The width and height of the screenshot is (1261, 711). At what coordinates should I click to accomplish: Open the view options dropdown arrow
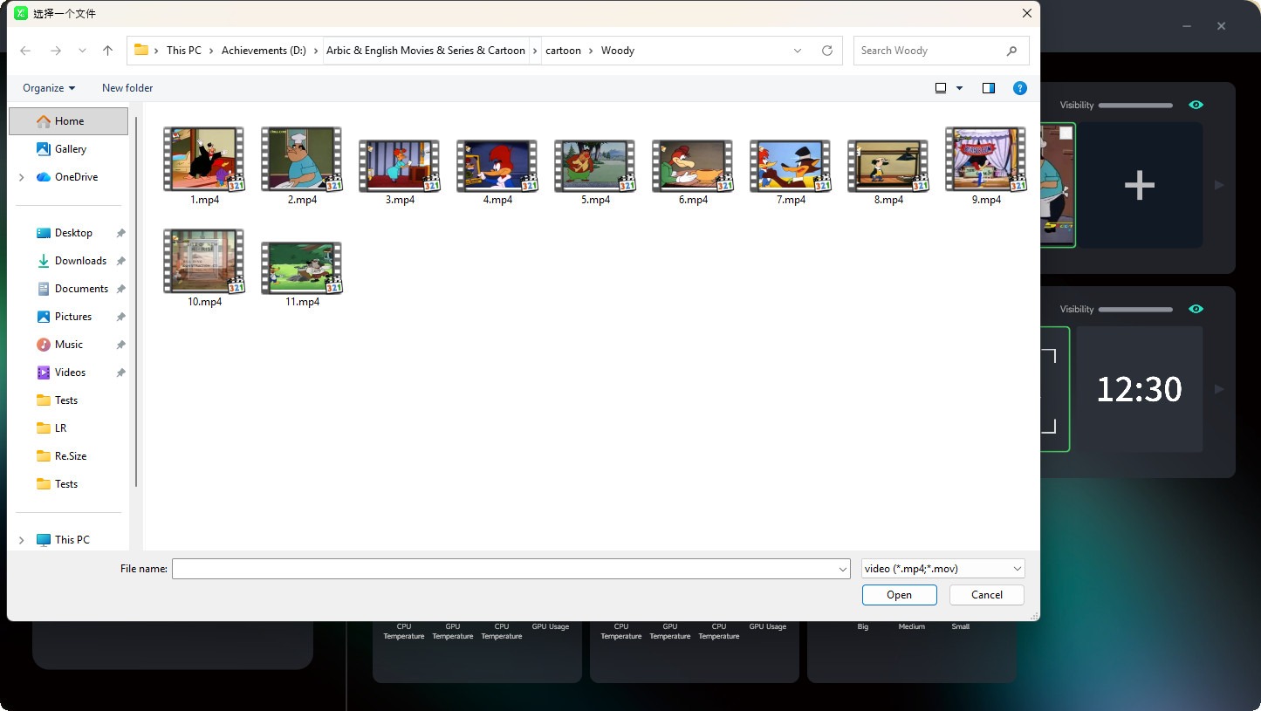(960, 88)
